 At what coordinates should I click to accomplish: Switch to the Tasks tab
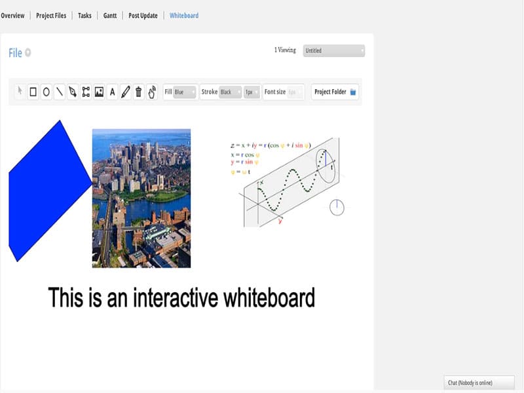click(x=84, y=15)
